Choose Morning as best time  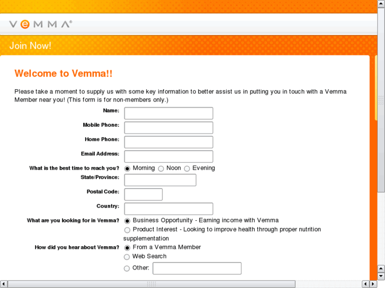point(127,169)
